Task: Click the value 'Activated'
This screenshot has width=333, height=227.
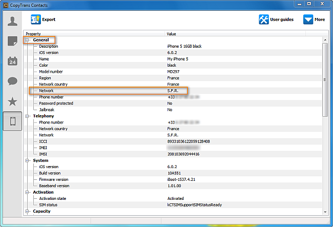Action: 175,198
